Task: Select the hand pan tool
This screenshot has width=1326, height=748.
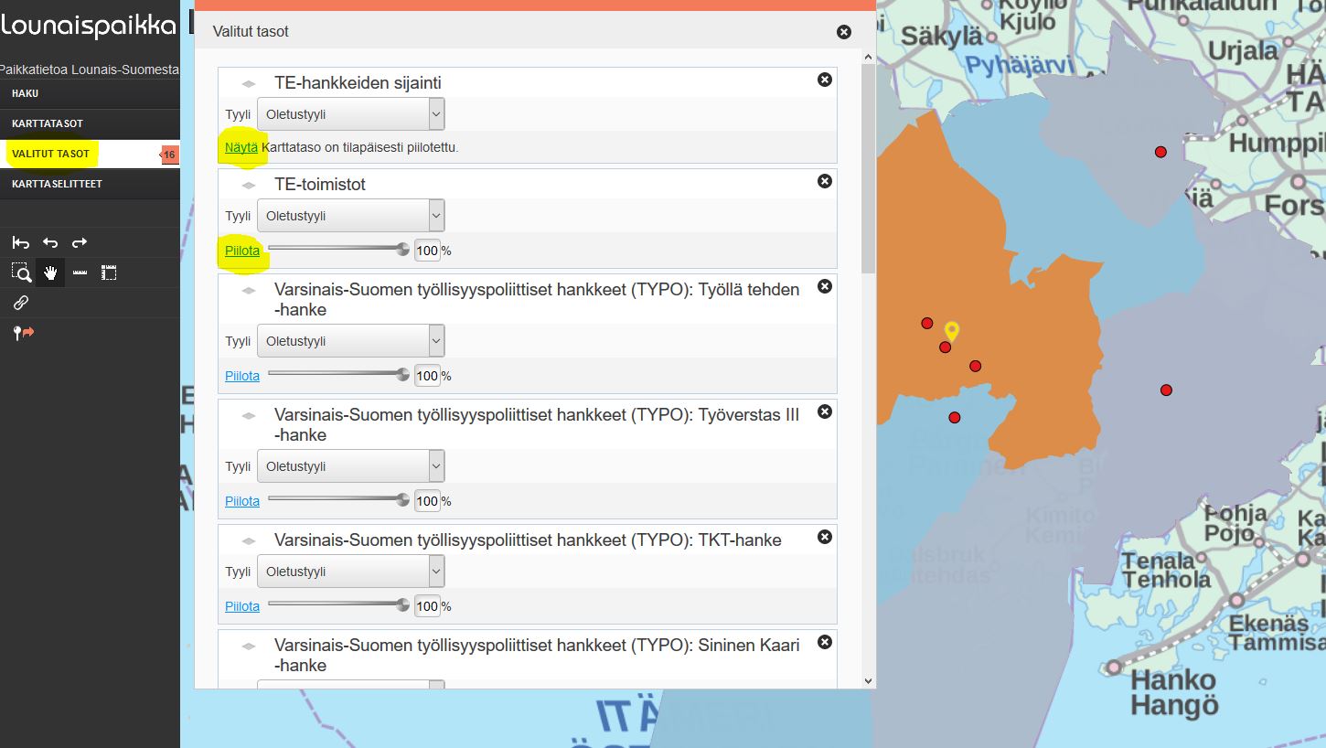Action: 50,272
